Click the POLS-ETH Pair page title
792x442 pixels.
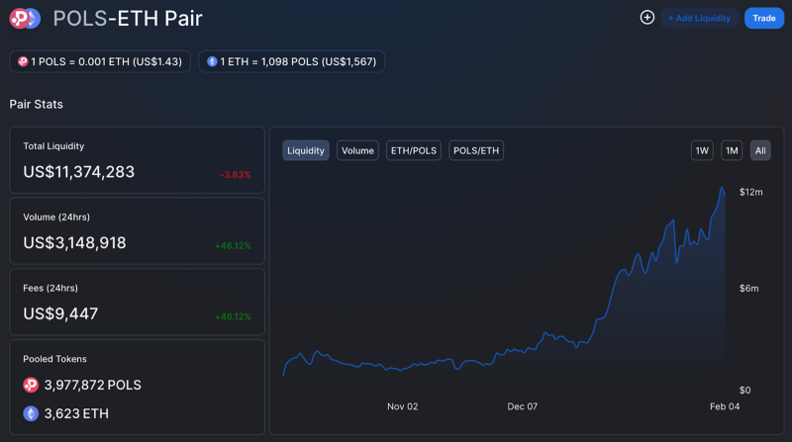point(128,19)
